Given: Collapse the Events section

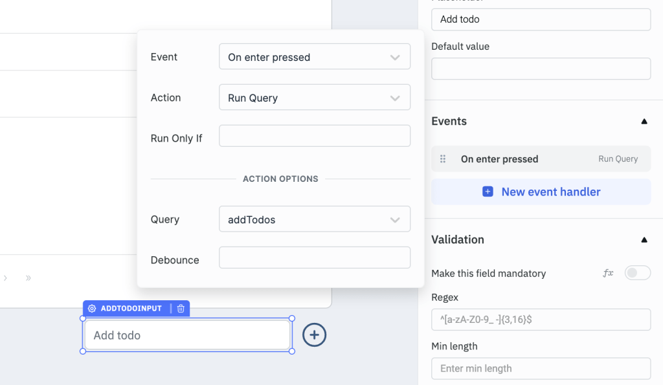Looking at the screenshot, I should pyautogui.click(x=644, y=121).
